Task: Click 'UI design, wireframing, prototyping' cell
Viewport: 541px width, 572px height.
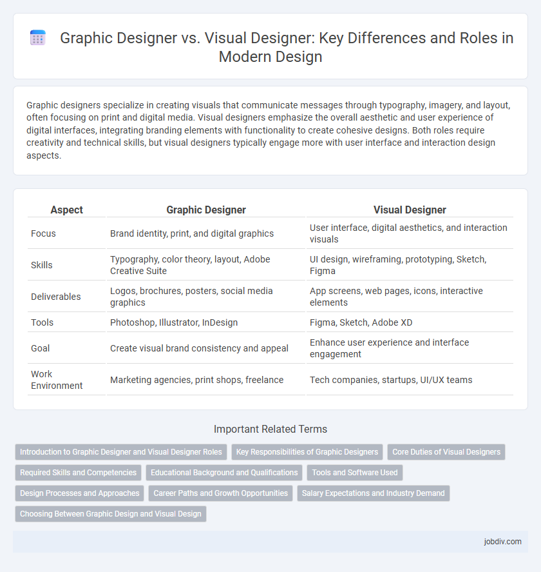Action: coord(410,265)
